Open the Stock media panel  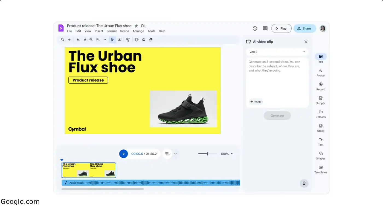pyautogui.click(x=321, y=128)
